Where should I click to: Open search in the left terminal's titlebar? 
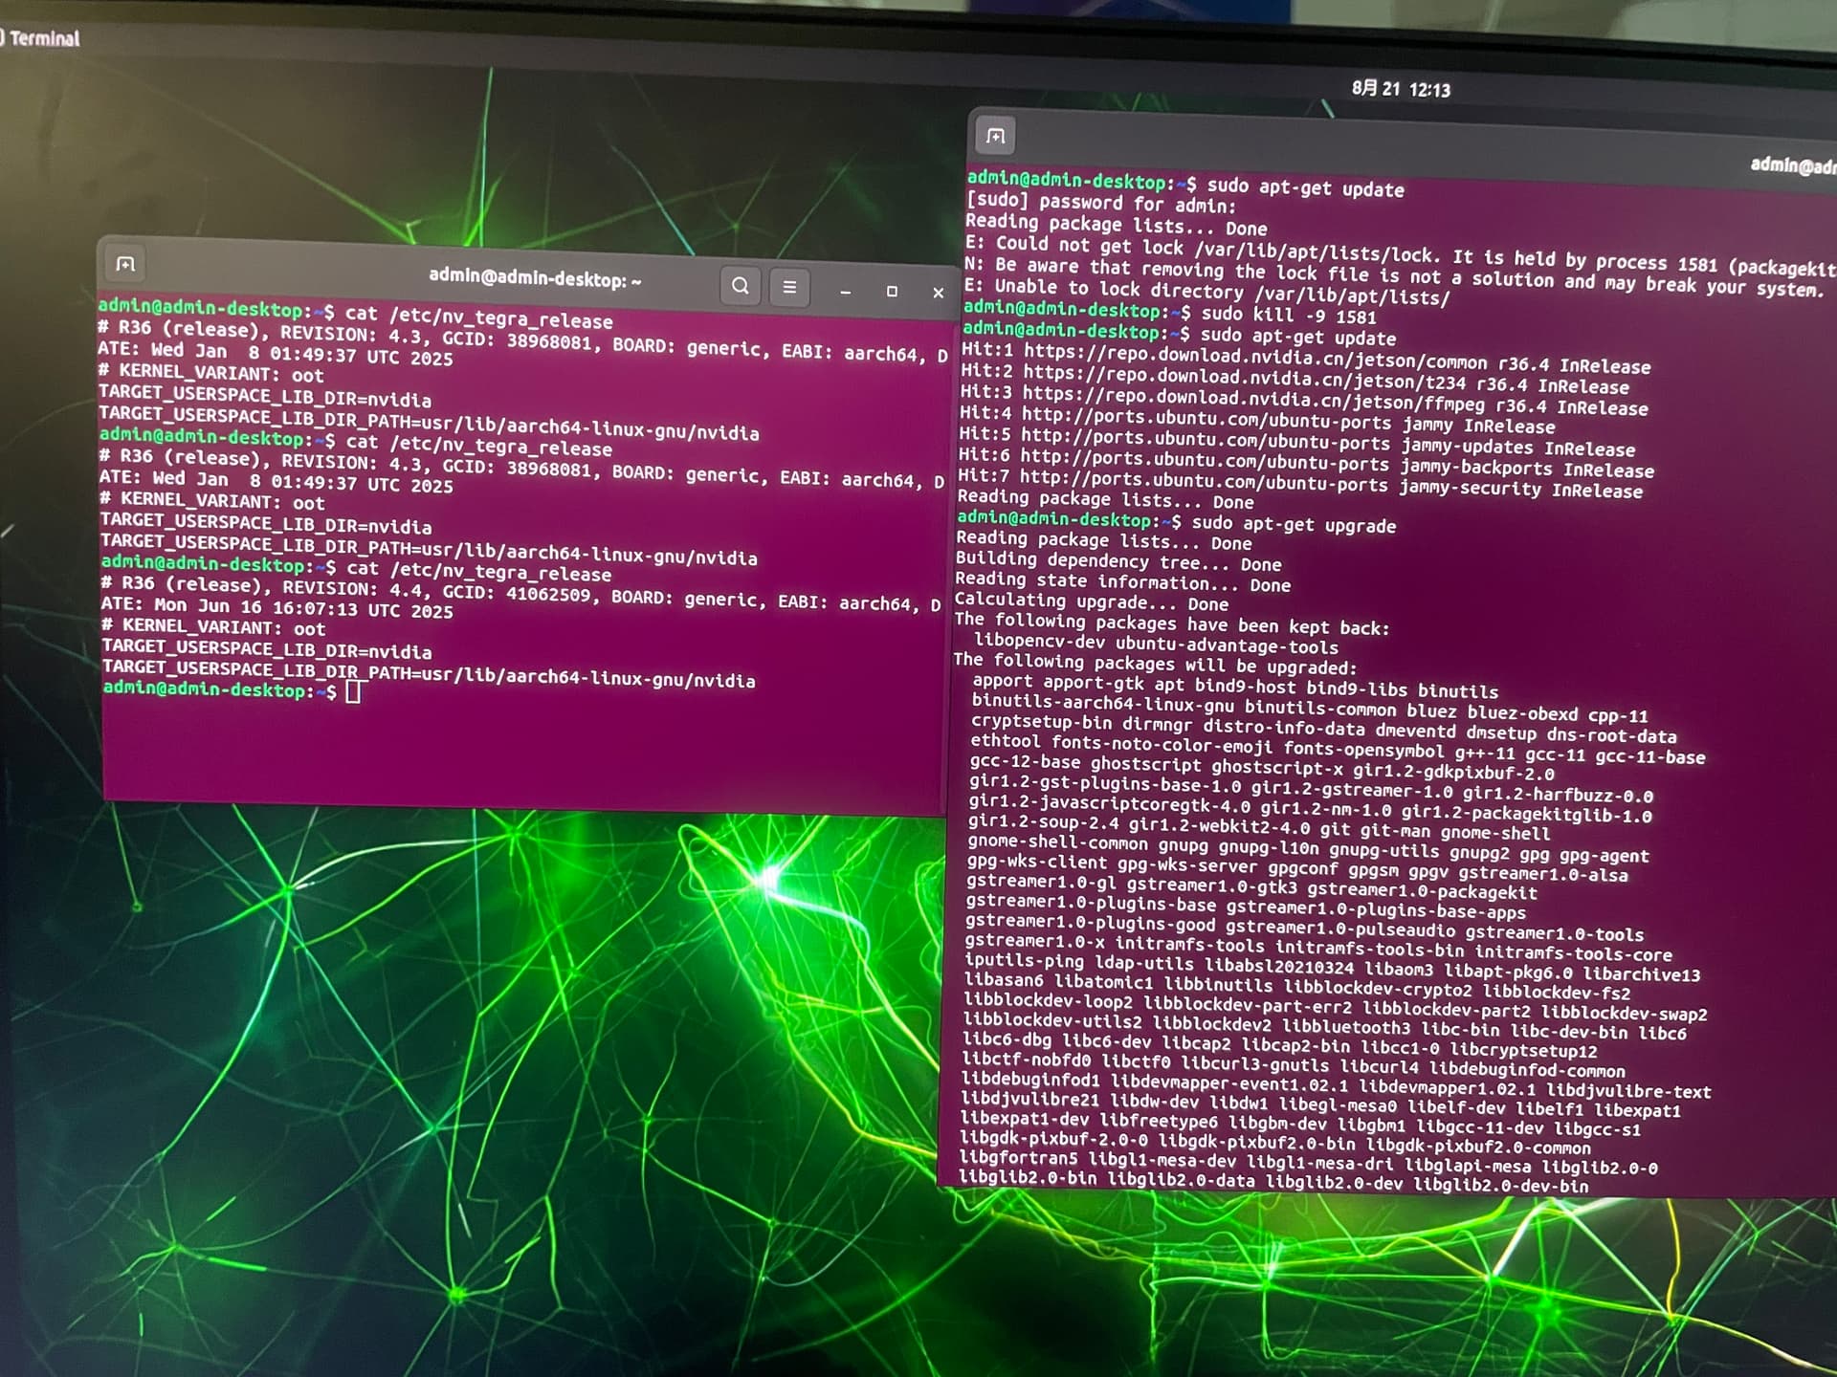[739, 285]
